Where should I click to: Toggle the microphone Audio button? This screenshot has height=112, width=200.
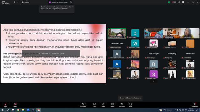[5, 105]
